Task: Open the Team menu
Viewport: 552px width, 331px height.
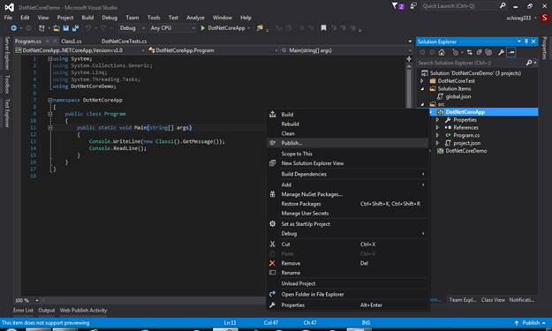Action: click(132, 18)
